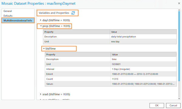Click the scrollbar down arrow
This screenshot has height=109, width=182.
(179, 99)
